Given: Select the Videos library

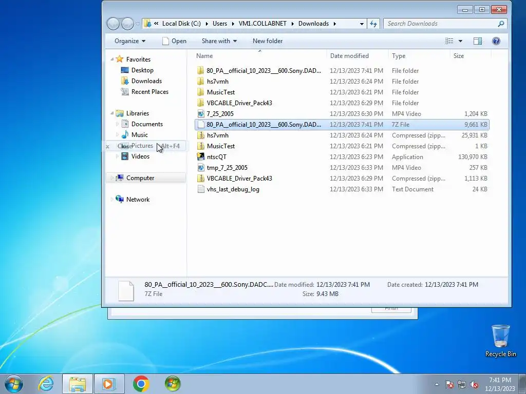Looking at the screenshot, I should pyautogui.click(x=140, y=156).
